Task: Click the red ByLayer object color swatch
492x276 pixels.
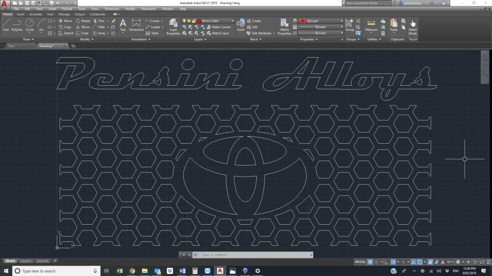Action: click(x=303, y=21)
